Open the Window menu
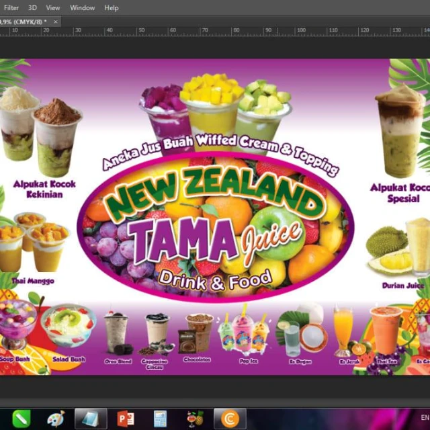 pos(83,7)
